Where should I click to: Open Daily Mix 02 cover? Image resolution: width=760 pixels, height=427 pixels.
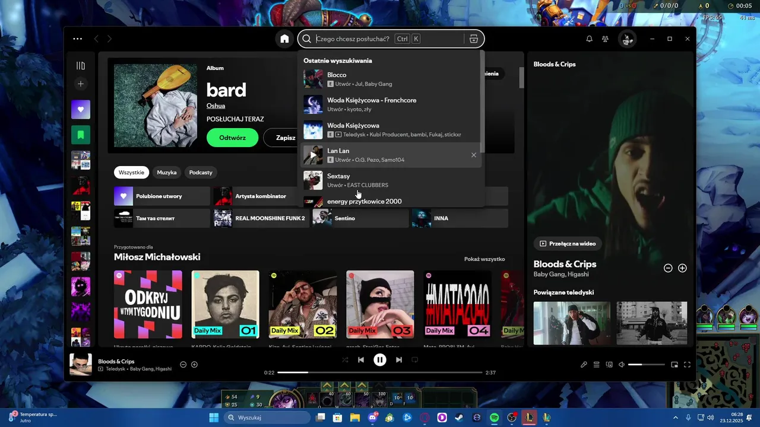click(303, 304)
